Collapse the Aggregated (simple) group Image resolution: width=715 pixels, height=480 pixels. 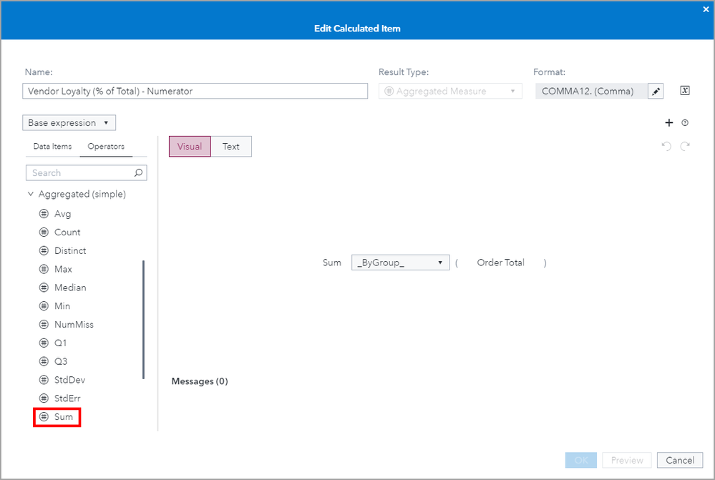[31, 195]
